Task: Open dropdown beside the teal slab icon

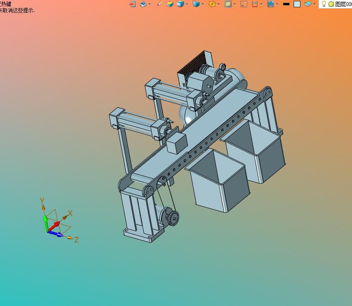Action: pos(314,4)
